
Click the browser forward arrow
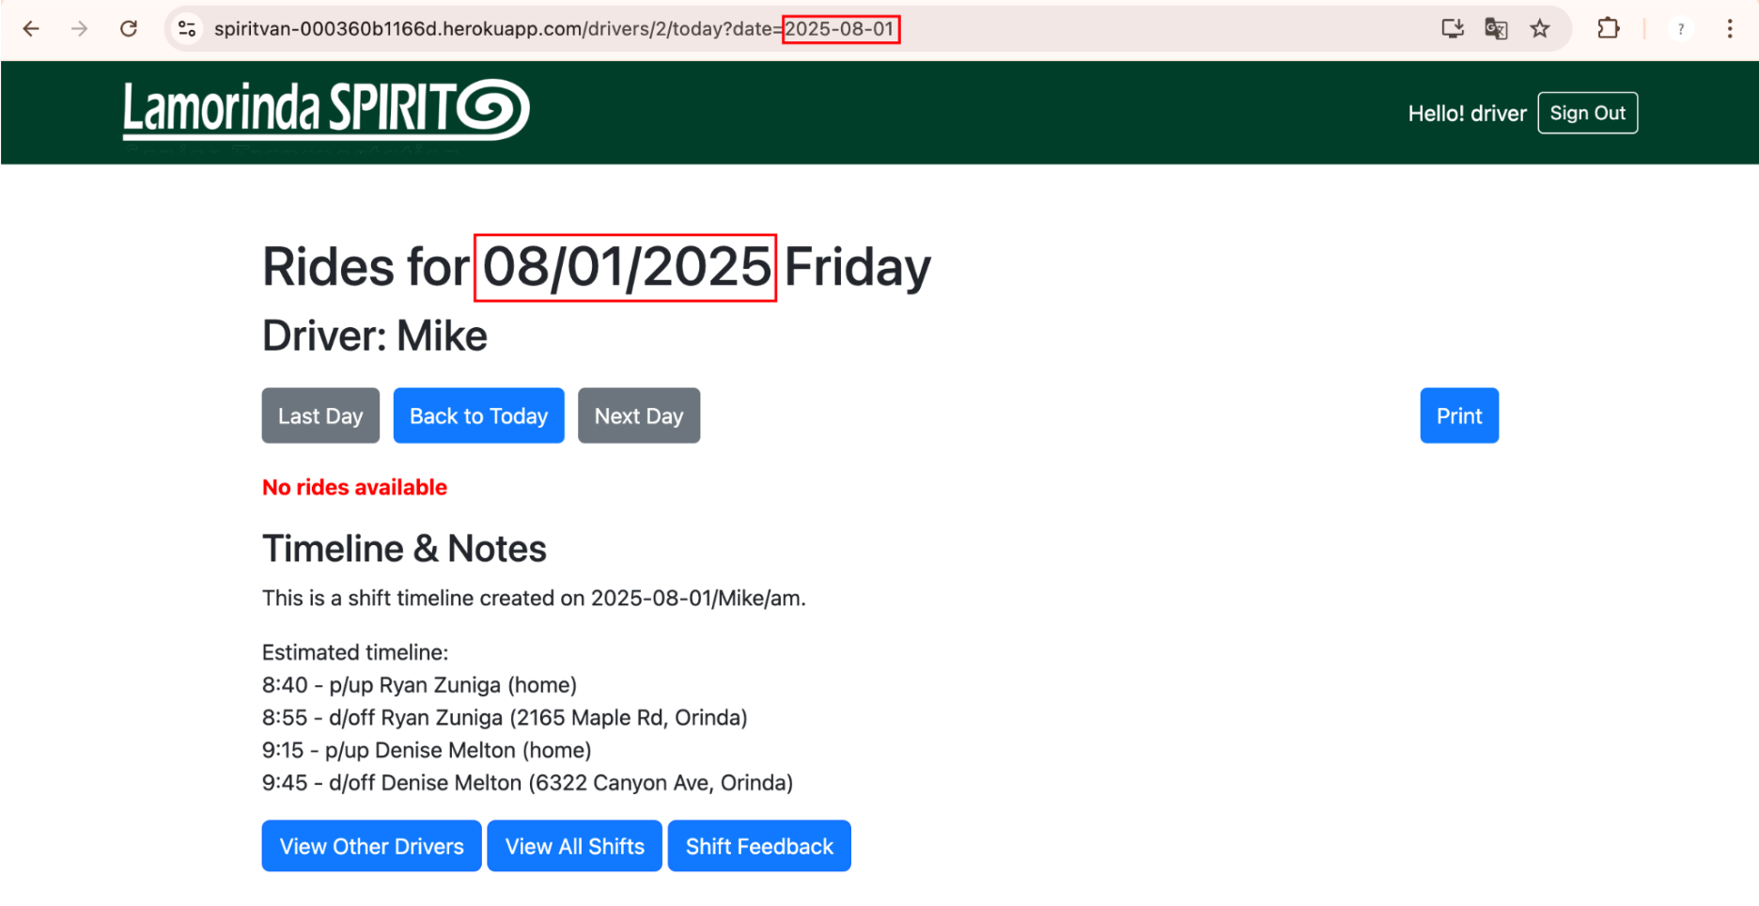80,29
